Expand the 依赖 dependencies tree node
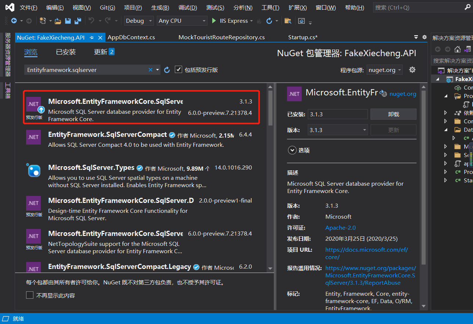473x324 pixels. pyautogui.click(x=446, y=113)
